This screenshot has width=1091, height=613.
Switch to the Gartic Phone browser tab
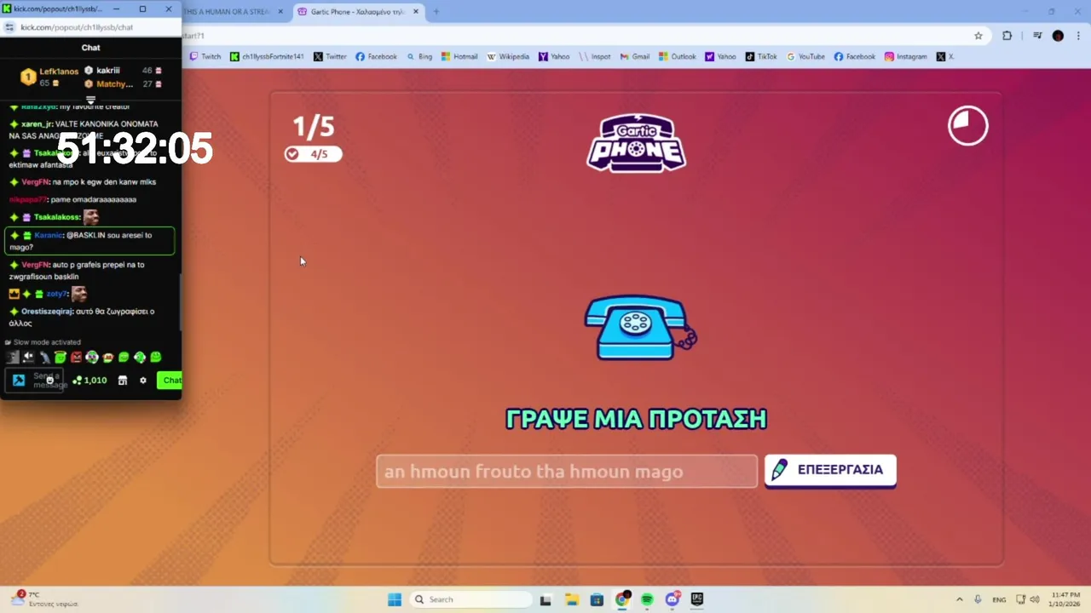pyautogui.click(x=356, y=11)
